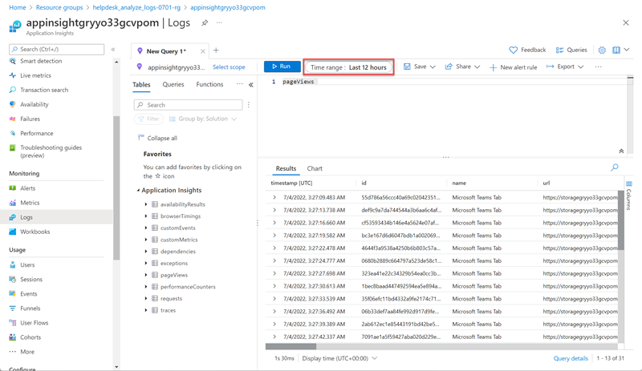Expand the browserTimings table
Screen dimensions: 642x371
146,216
